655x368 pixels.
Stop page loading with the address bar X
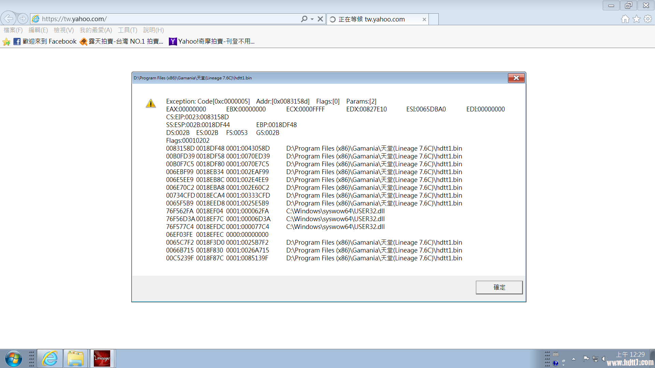click(320, 19)
